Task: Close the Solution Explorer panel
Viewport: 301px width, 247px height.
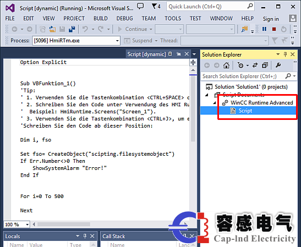Action: [293, 54]
